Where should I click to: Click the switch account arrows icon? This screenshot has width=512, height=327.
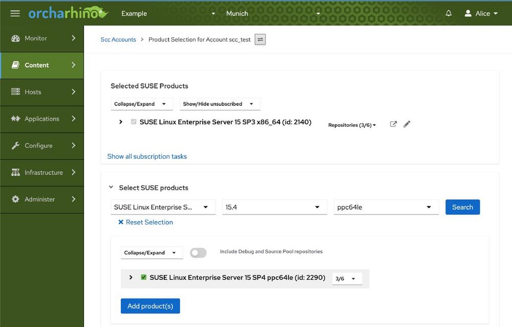tap(260, 39)
